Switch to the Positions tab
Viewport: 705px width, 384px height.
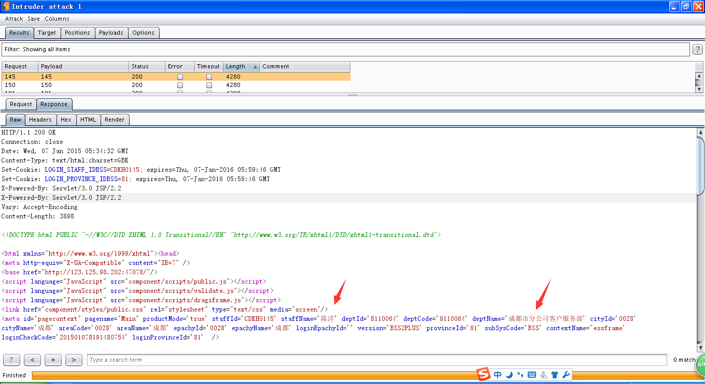click(77, 33)
